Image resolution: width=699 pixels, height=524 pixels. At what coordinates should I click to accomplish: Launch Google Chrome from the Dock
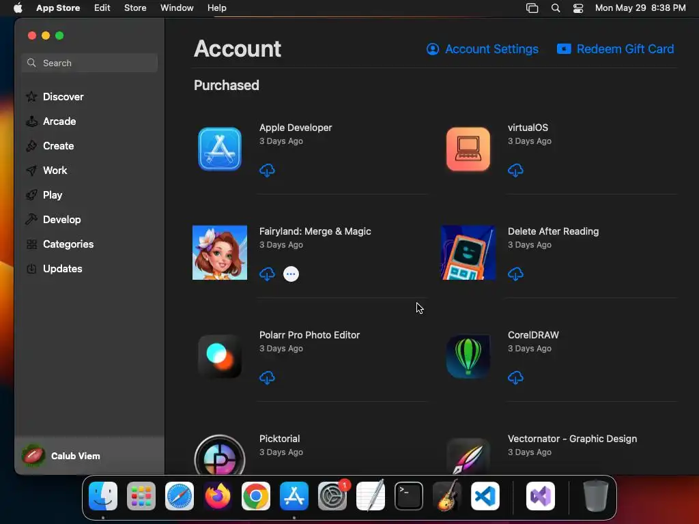(x=256, y=496)
